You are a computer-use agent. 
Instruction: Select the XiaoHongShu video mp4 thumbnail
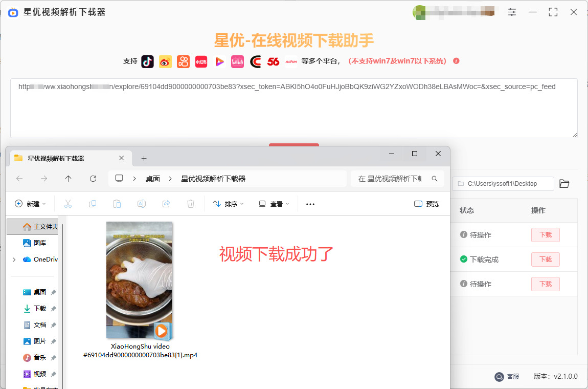pos(139,280)
